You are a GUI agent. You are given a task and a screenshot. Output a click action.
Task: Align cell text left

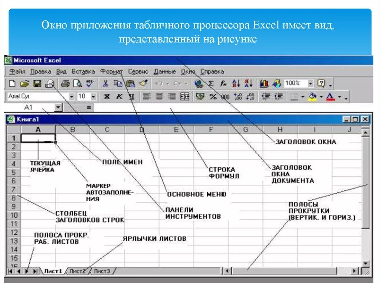coord(147,97)
